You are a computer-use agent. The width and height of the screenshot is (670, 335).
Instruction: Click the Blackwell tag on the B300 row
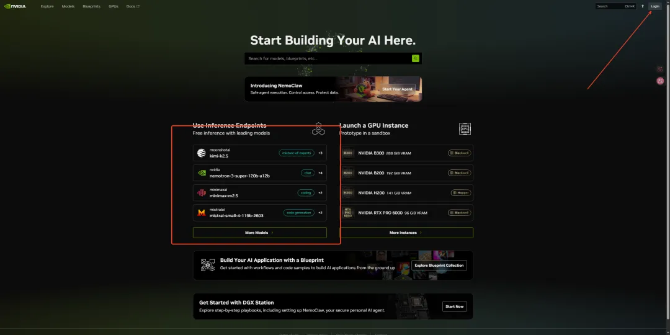(459, 153)
